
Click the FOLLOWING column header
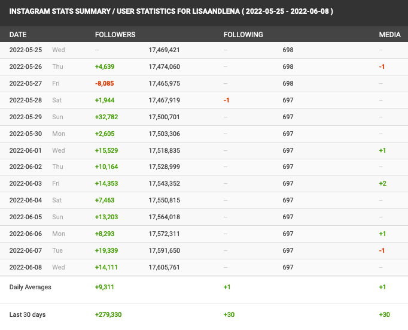pos(243,35)
